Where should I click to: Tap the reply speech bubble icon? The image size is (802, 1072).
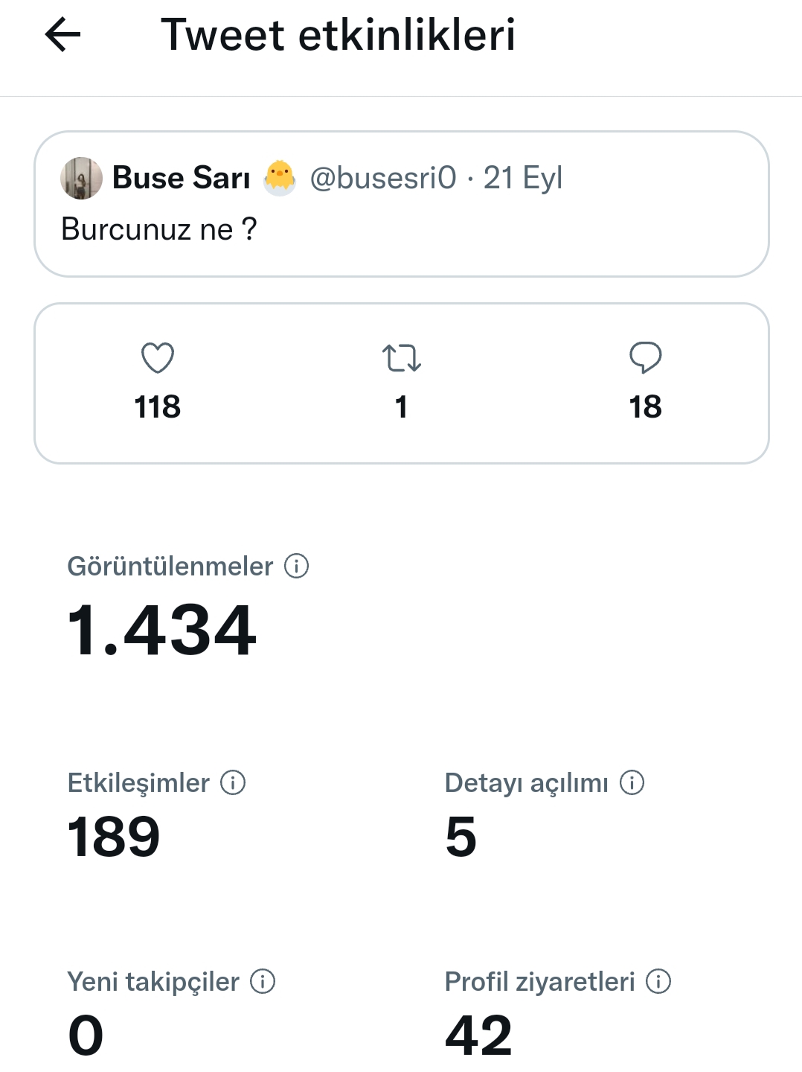[645, 357]
